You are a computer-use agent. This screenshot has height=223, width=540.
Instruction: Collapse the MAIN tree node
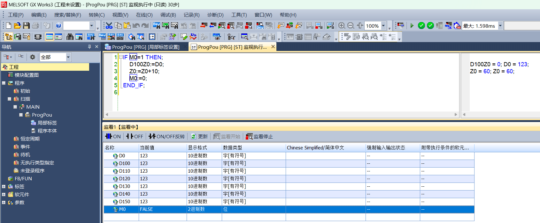[x=15, y=107]
